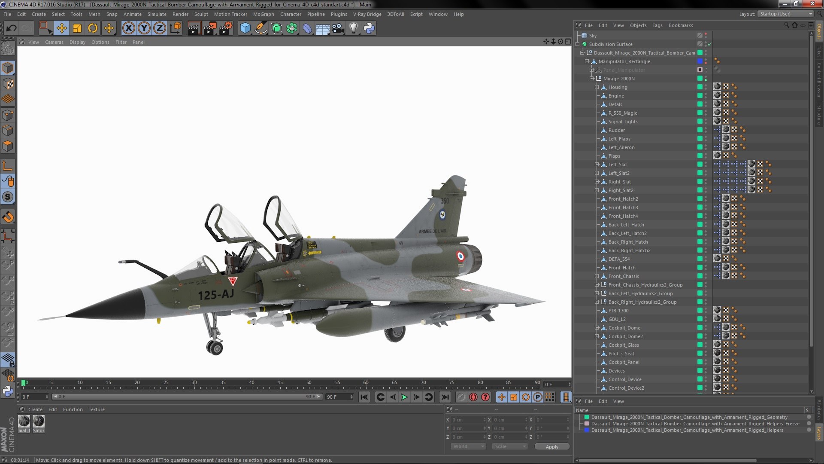The image size is (824, 464).
Task: Click the Coordinate System icon
Action: [x=176, y=28]
